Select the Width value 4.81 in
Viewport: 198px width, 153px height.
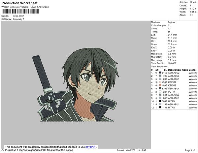tap(193, 12)
